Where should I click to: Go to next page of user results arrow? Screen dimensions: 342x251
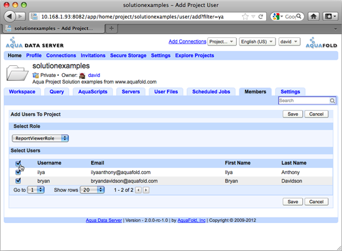[146, 190]
